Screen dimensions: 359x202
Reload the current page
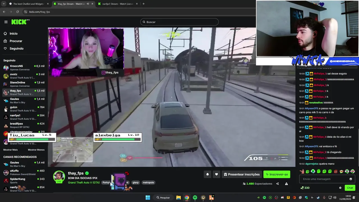click(x=17, y=12)
